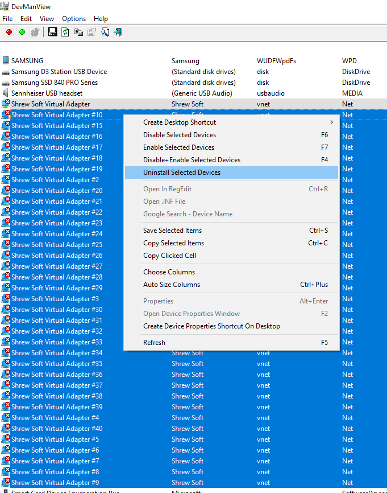Screen dimensions: 387x493
Task: Click the red Disable Selected Devices toolbar icon
Action: pyautogui.click(x=9, y=32)
